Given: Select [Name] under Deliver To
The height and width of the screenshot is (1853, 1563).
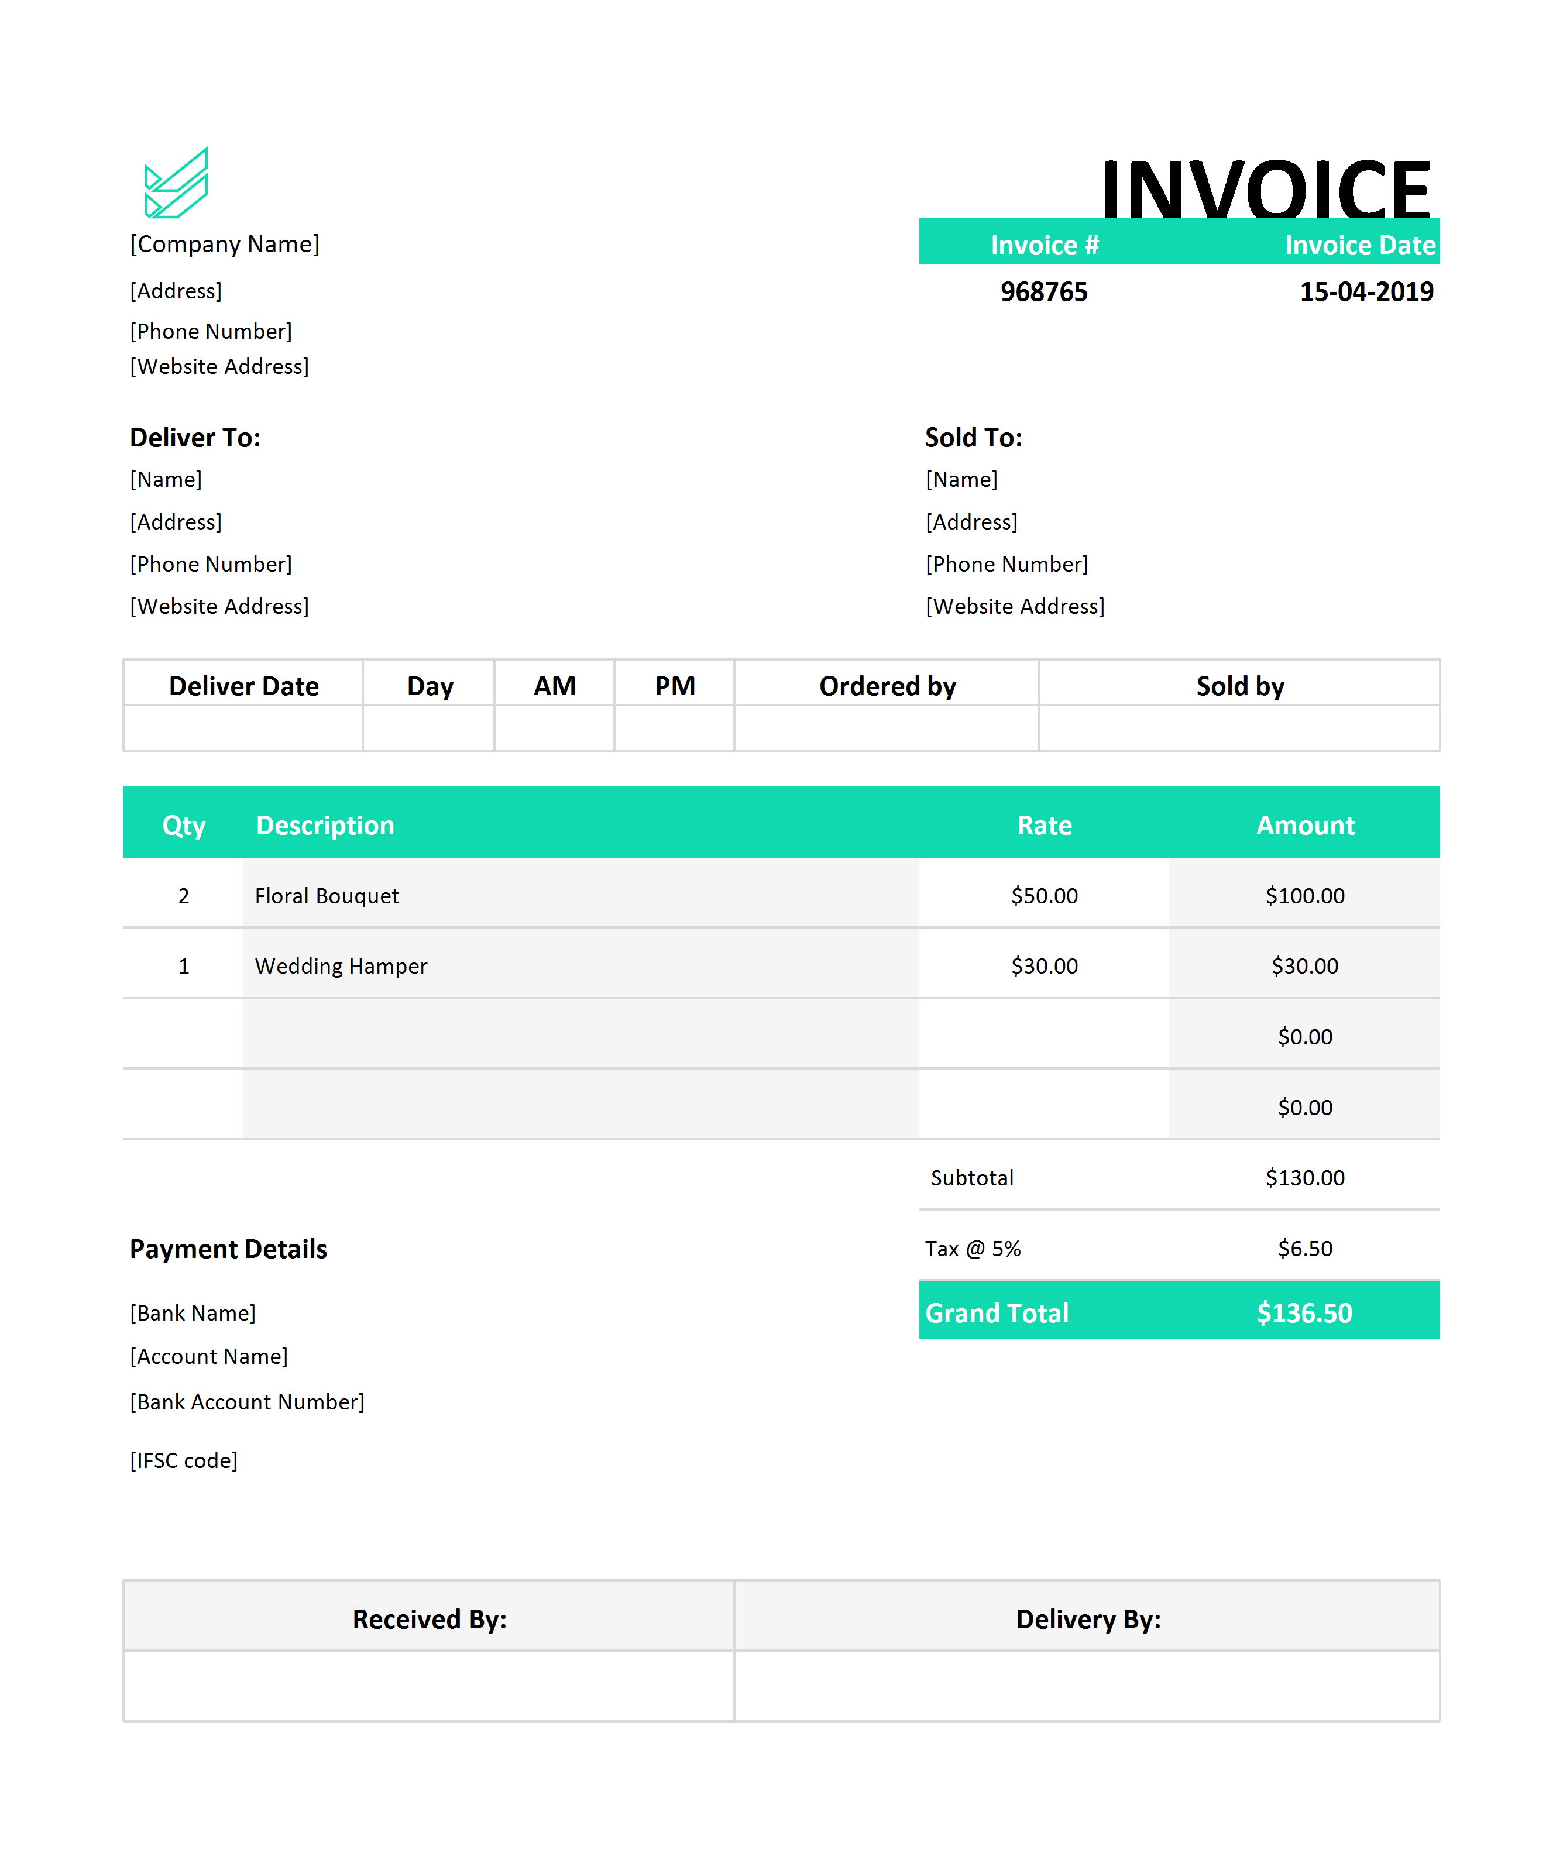Looking at the screenshot, I should click(x=166, y=479).
